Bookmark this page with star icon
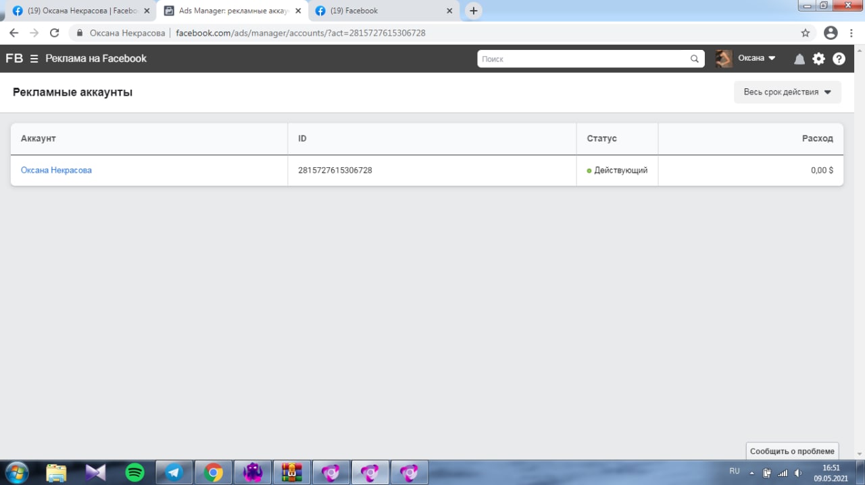865x485 pixels. 806,32
